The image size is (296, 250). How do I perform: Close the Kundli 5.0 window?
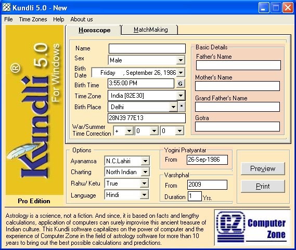288,8
